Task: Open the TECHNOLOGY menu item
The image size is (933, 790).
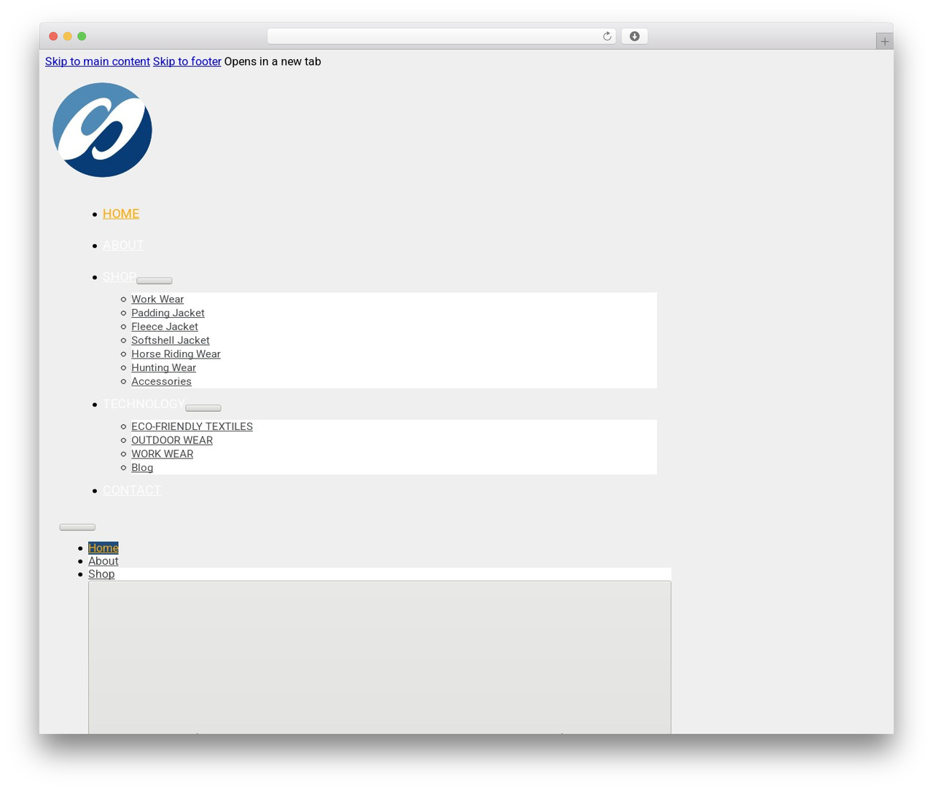Action: point(144,404)
